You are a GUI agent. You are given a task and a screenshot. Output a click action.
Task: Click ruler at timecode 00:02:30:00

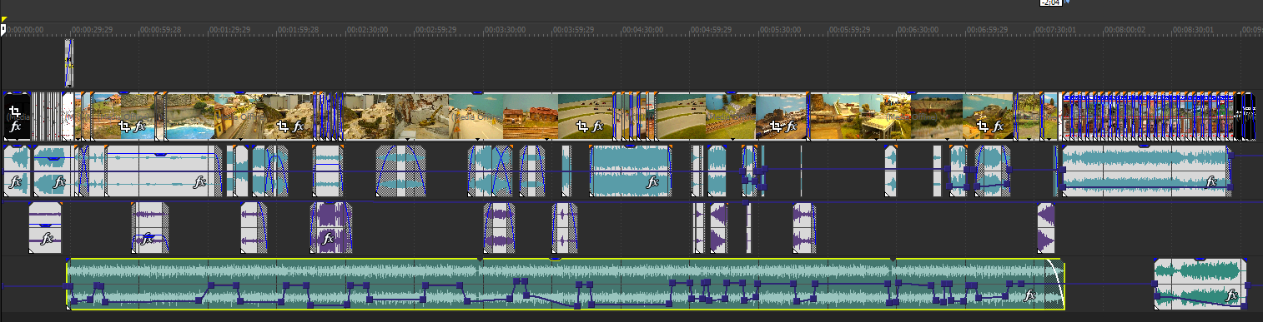point(366,29)
